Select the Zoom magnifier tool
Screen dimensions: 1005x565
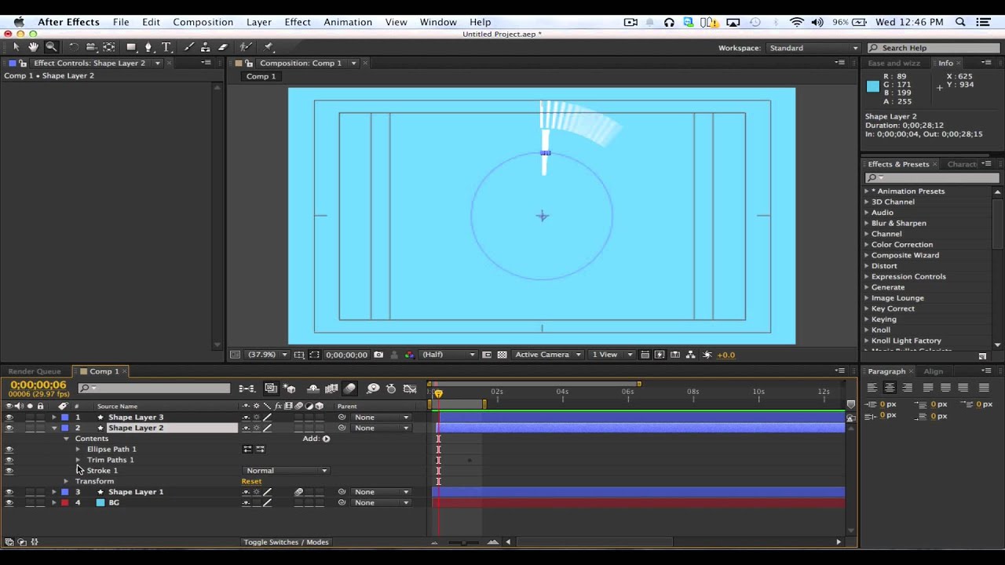tap(51, 47)
